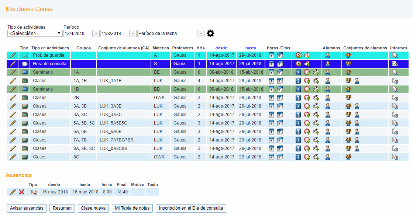Open class book icon for LUK_6A6B row

point(298,132)
